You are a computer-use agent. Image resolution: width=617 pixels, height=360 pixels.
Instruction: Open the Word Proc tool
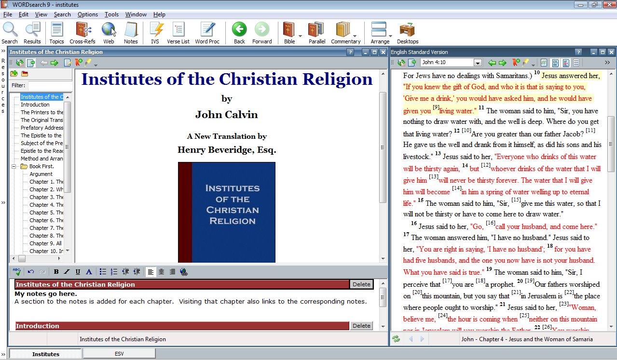coord(207,33)
